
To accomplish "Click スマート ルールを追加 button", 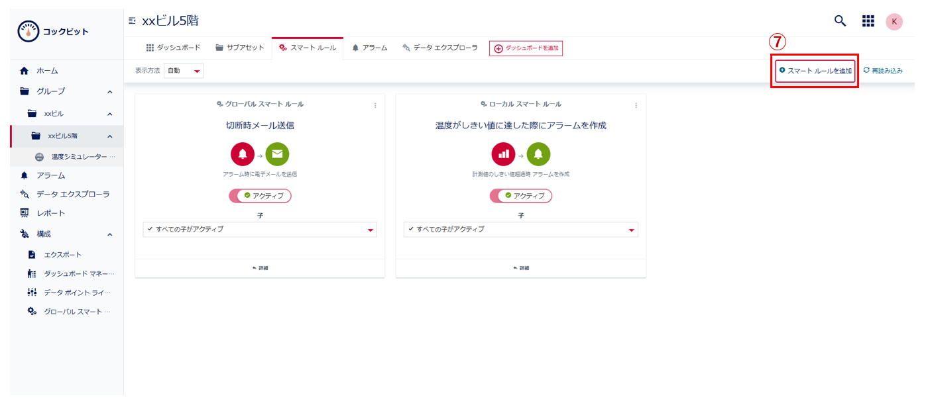I will pyautogui.click(x=815, y=71).
